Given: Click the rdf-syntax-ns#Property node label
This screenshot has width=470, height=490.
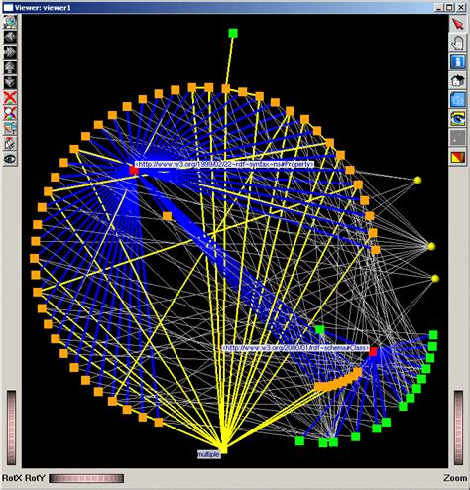Looking at the screenshot, I should pos(224,164).
